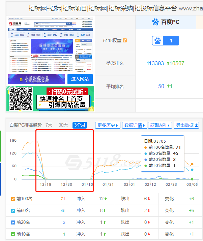The width and height of the screenshot is (203, 241).
Task: Click the average rank value 50
Action: tap(161, 86)
